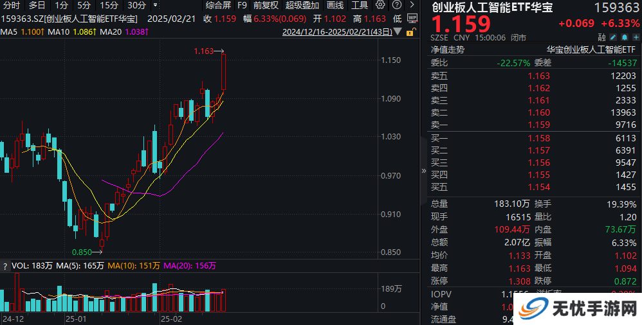Viewport: 642px width, 325px height.
Task: Click the 卖二 1.160 order row
Action: 533,112
